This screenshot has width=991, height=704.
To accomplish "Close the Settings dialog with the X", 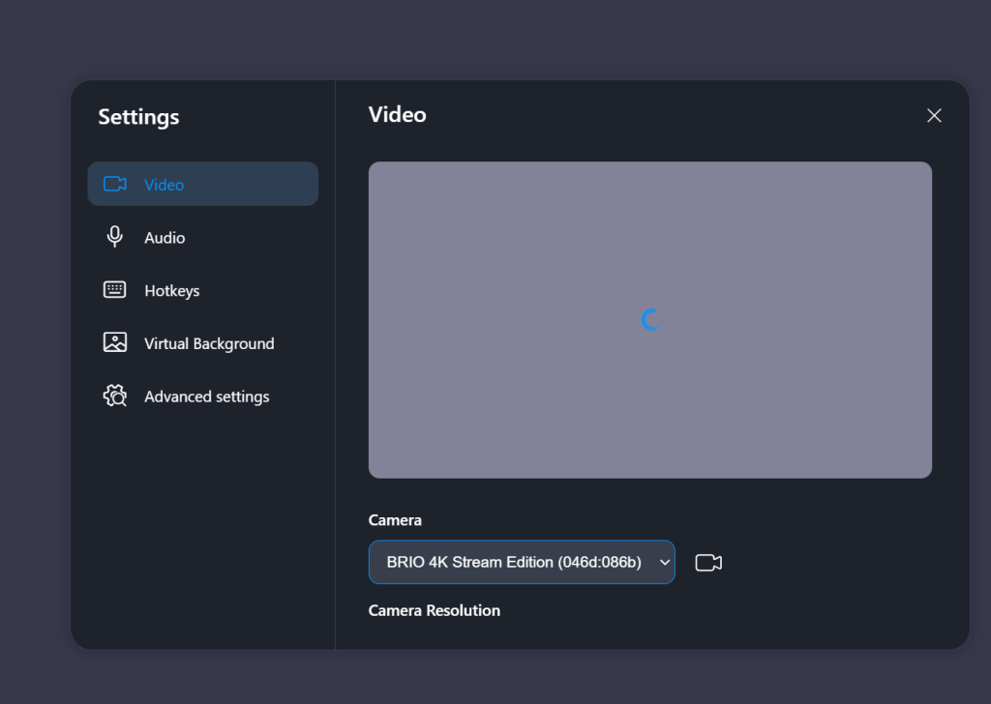I will (x=934, y=115).
